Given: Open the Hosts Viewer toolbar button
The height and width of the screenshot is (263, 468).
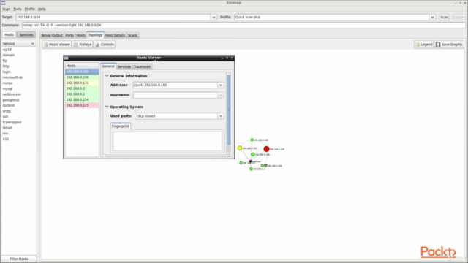Looking at the screenshot, I should coord(57,45).
